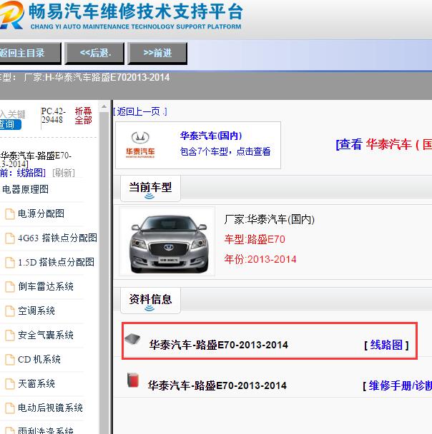Open 安全气囊系统 item

click(x=46, y=335)
